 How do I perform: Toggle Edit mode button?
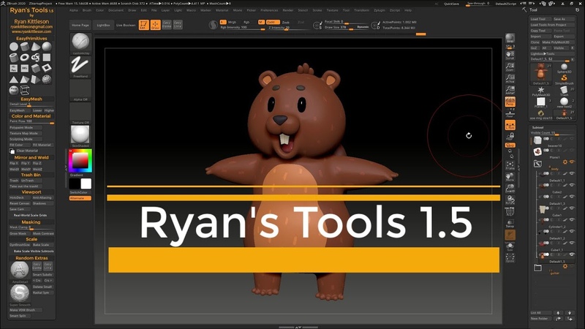tap(143, 25)
